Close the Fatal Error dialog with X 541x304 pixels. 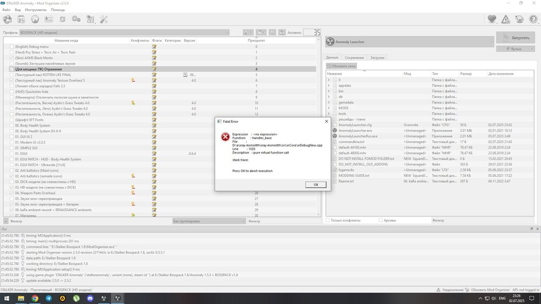point(326,122)
